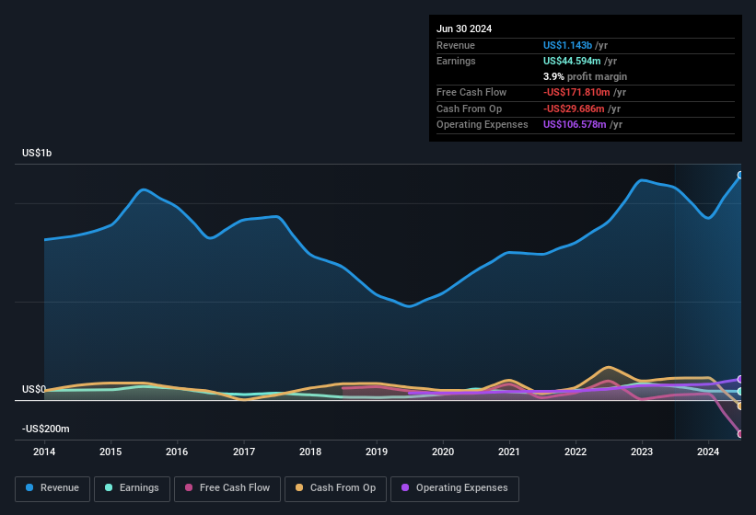Select the 2023 x-axis label
756x515 pixels.
[x=642, y=452]
